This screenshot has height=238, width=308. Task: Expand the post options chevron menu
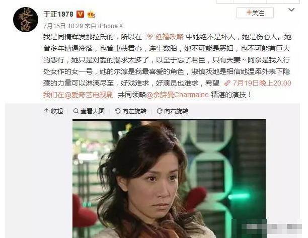click(291, 10)
